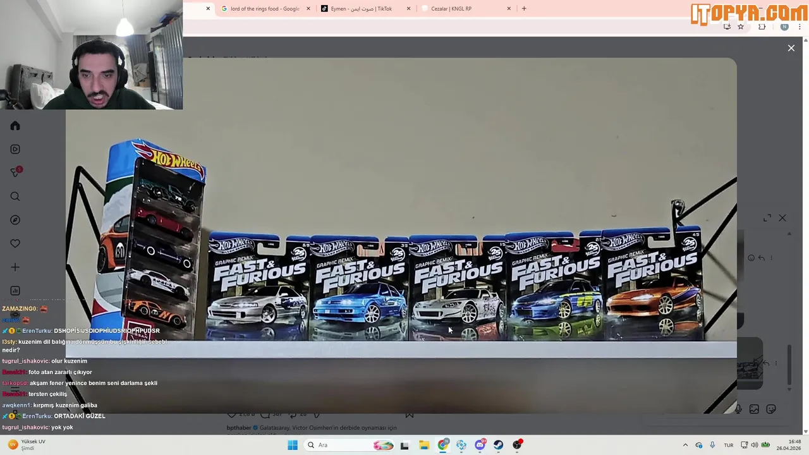Switch to 'lord of the rings food' Google tab

(x=265, y=9)
